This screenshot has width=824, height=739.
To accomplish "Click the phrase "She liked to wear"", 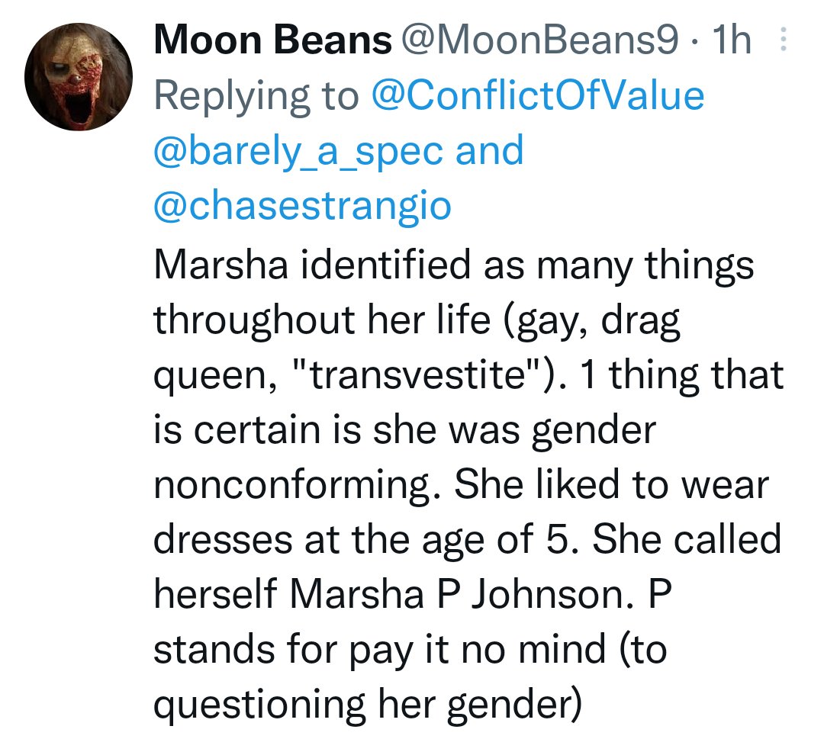I will coord(611,484).
